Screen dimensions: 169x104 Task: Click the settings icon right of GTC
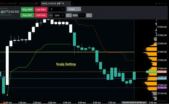(x=89, y=15)
